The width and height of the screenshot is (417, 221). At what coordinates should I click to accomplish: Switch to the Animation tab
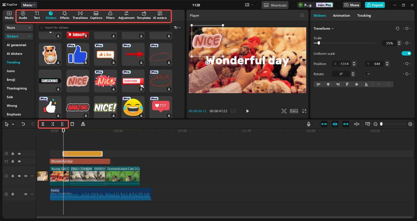tap(341, 15)
